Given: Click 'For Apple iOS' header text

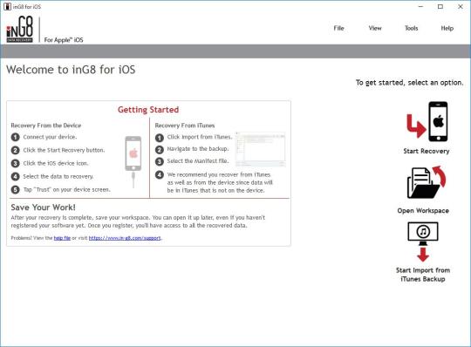Looking at the screenshot, I should [x=64, y=40].
